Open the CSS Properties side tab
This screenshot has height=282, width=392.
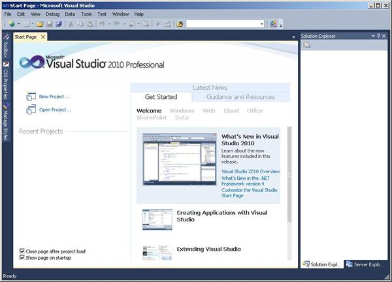[6, 80]
